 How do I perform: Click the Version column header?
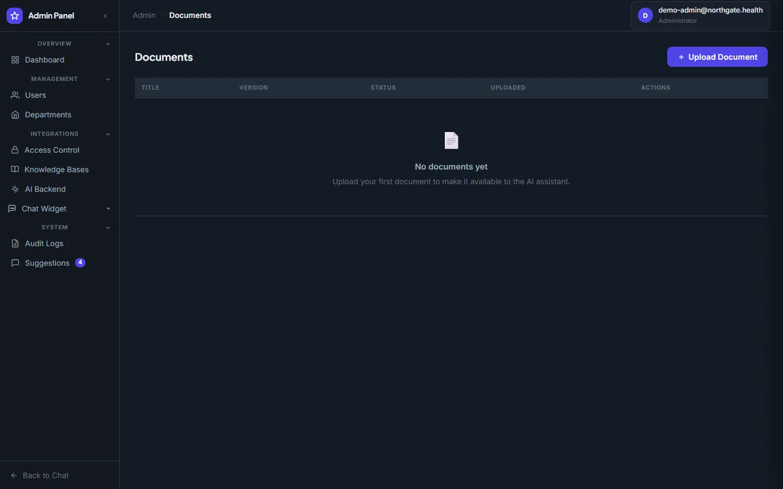pyautogui.click(x=253, y=88)
